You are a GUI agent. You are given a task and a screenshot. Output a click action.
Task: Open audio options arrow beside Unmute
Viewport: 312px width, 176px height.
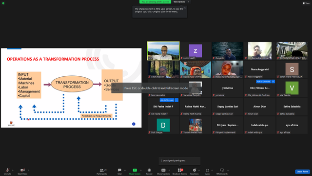click(x=13, y=170)
